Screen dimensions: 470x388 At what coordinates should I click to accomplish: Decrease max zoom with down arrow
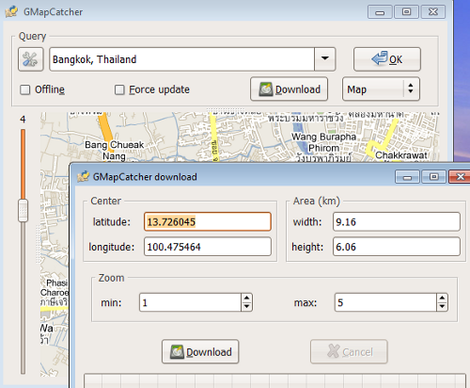(442, 307)
